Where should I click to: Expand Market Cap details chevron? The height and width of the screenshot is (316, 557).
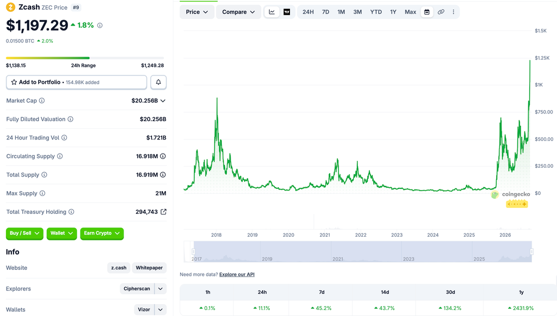pyautogui.click(x=163, y=101)
